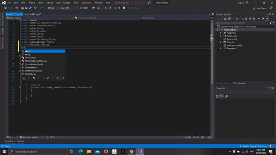Click the Save All toolbar icon
Image resolution: width=276 pixels, height=155 pixels.
pyautogui.click(x=30, y=8)
